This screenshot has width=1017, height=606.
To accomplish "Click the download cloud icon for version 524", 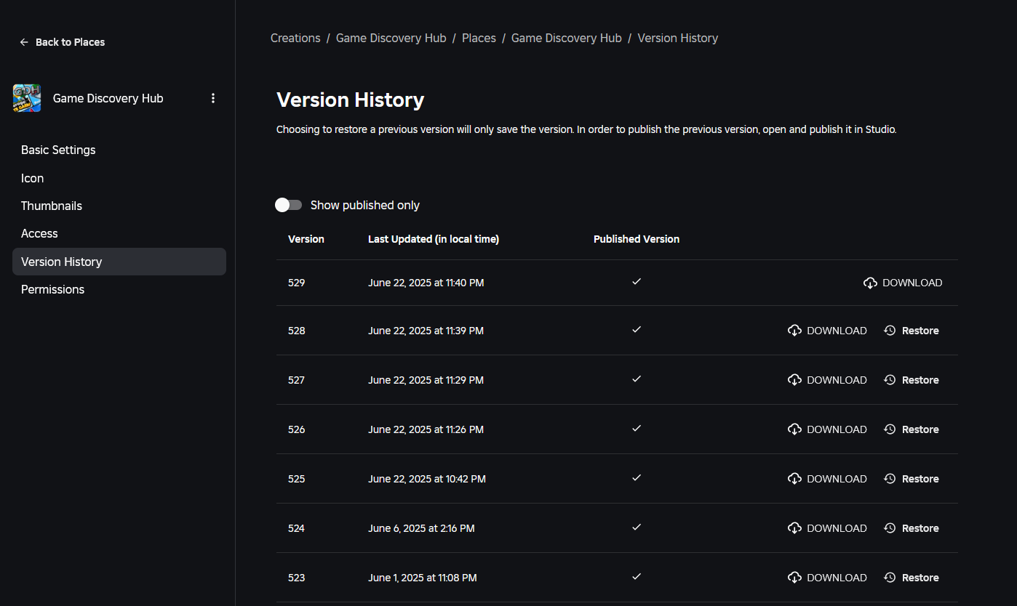I will pyautogui.click(x=794, y=528).
